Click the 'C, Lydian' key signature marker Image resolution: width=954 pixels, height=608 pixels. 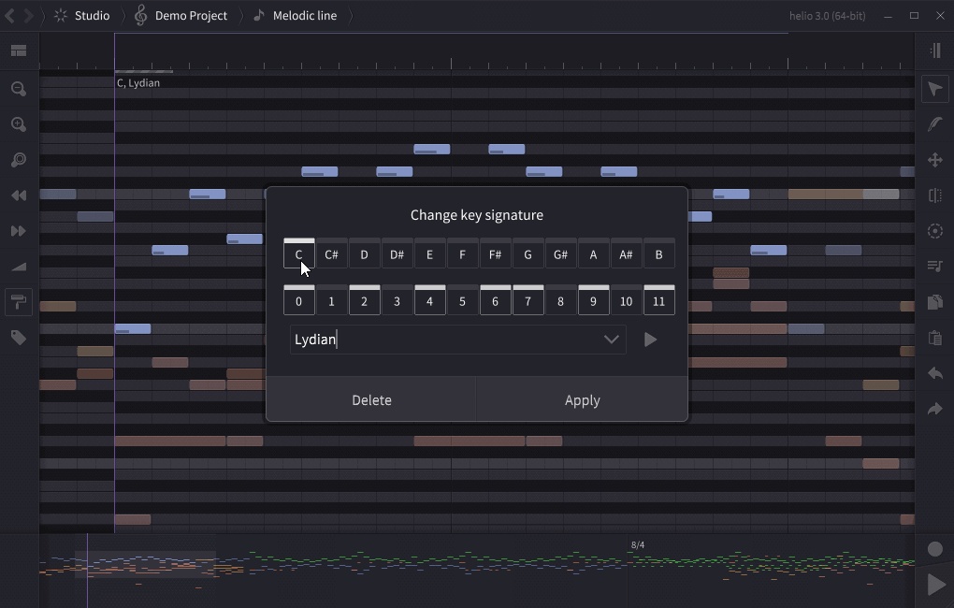coord(138,82)
